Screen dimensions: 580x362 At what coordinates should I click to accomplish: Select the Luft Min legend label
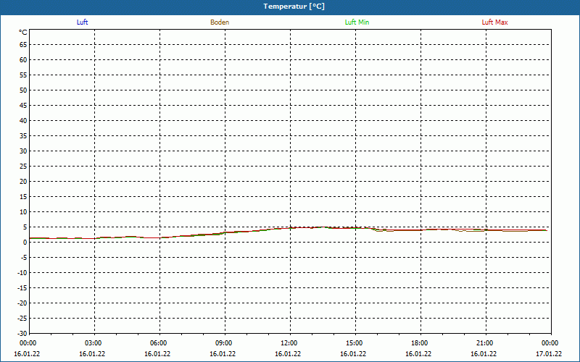[x=357, y=22]
